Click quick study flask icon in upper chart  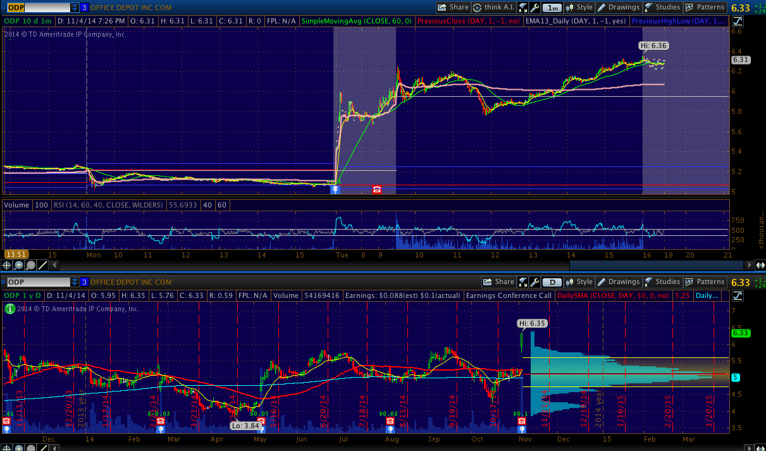pyautogui.click(x=522, y=8)
